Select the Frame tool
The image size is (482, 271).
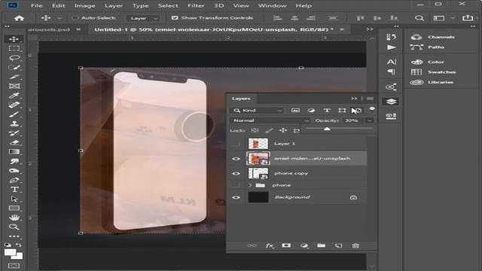click(14, 86)
